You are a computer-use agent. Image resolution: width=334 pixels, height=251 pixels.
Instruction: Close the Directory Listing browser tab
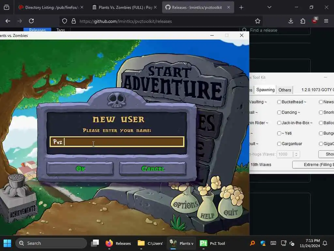82,7
